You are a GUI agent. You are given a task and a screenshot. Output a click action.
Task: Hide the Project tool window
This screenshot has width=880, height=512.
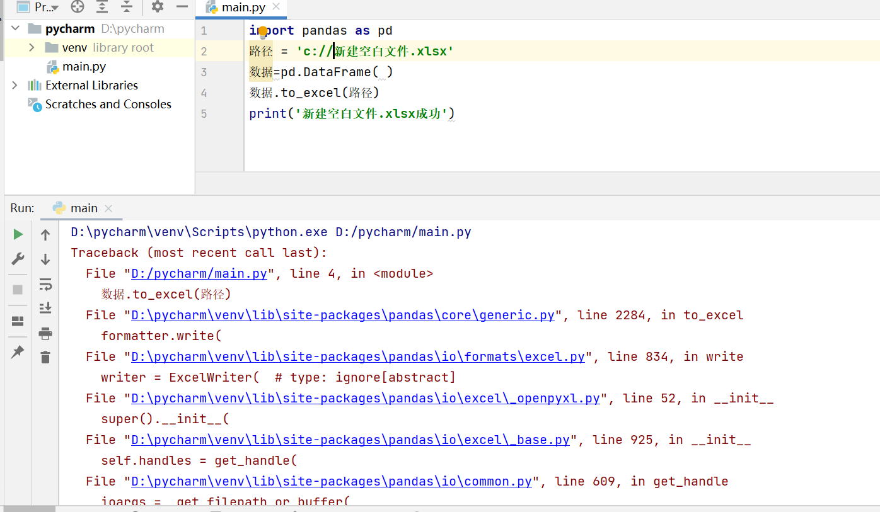pyautogui.click(x=182, y=7)
